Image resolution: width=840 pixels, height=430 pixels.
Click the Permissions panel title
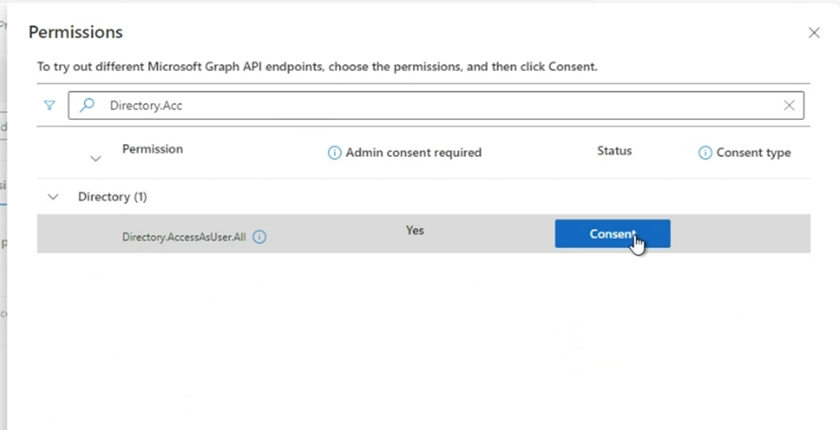pos(75,33)
